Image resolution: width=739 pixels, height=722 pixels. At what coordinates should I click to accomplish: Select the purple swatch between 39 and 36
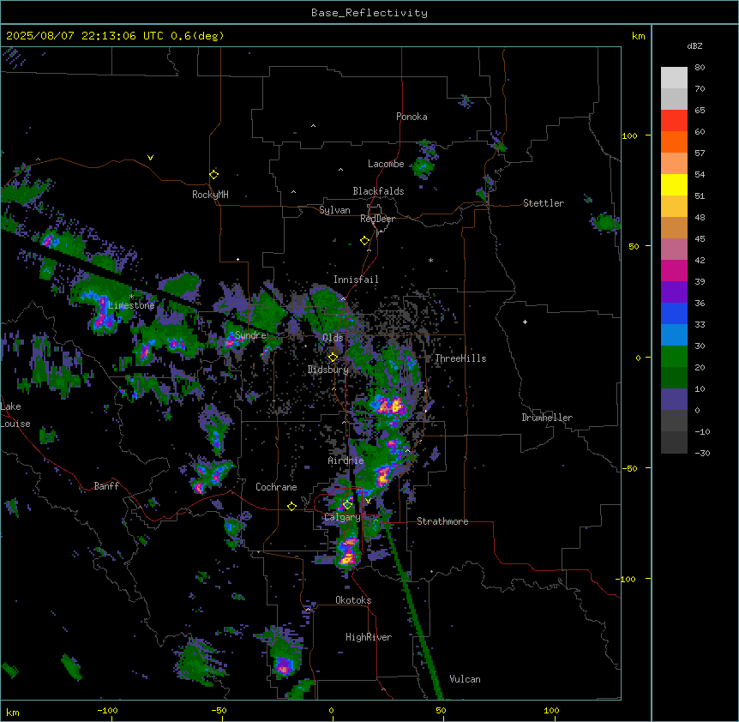674,292
